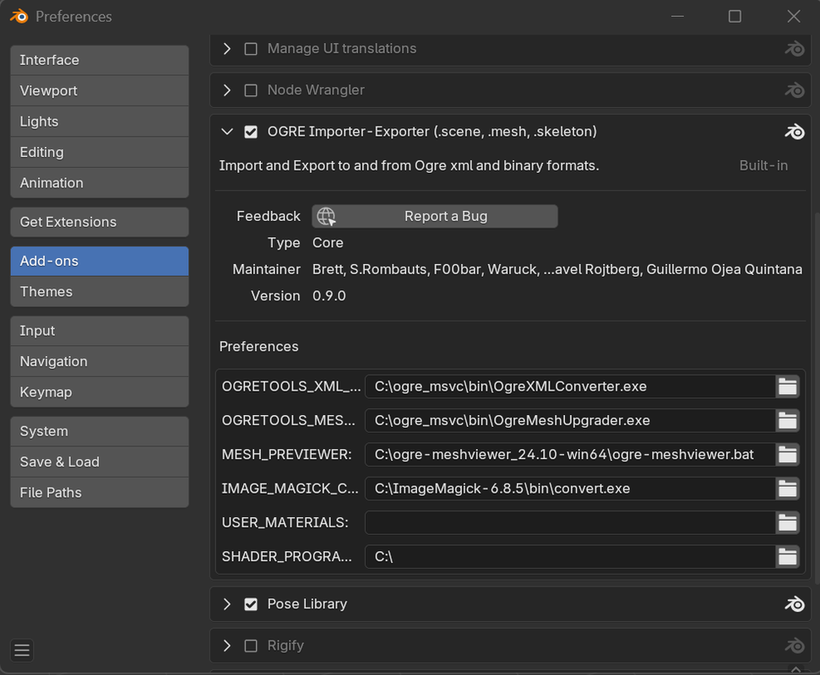Open Animation preferences tab
This screenshot has height=675, width=820.
click(100, 183)
